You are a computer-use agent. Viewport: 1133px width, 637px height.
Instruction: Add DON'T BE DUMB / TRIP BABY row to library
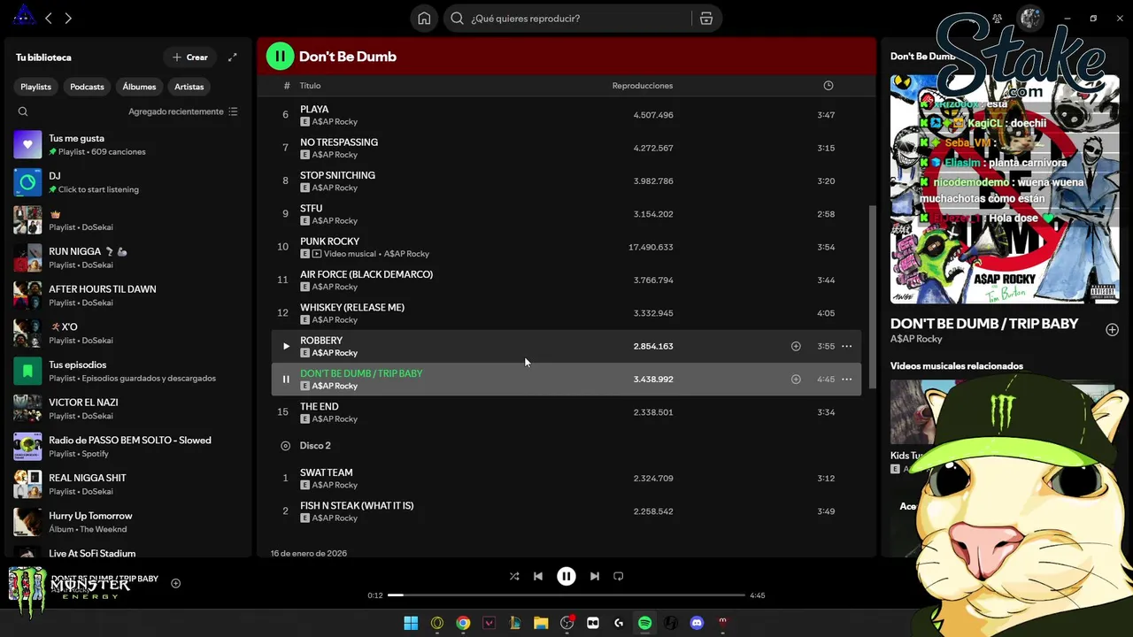click(796, 380)
